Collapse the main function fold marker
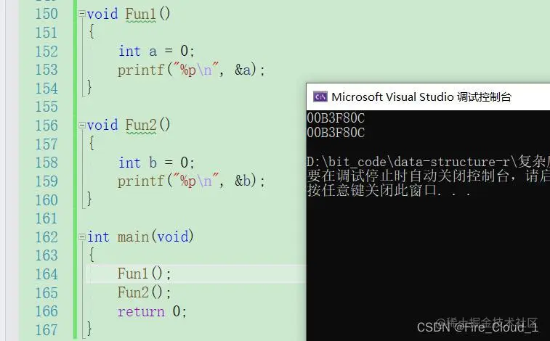This screenshot has height=341, width=550. 81,237
